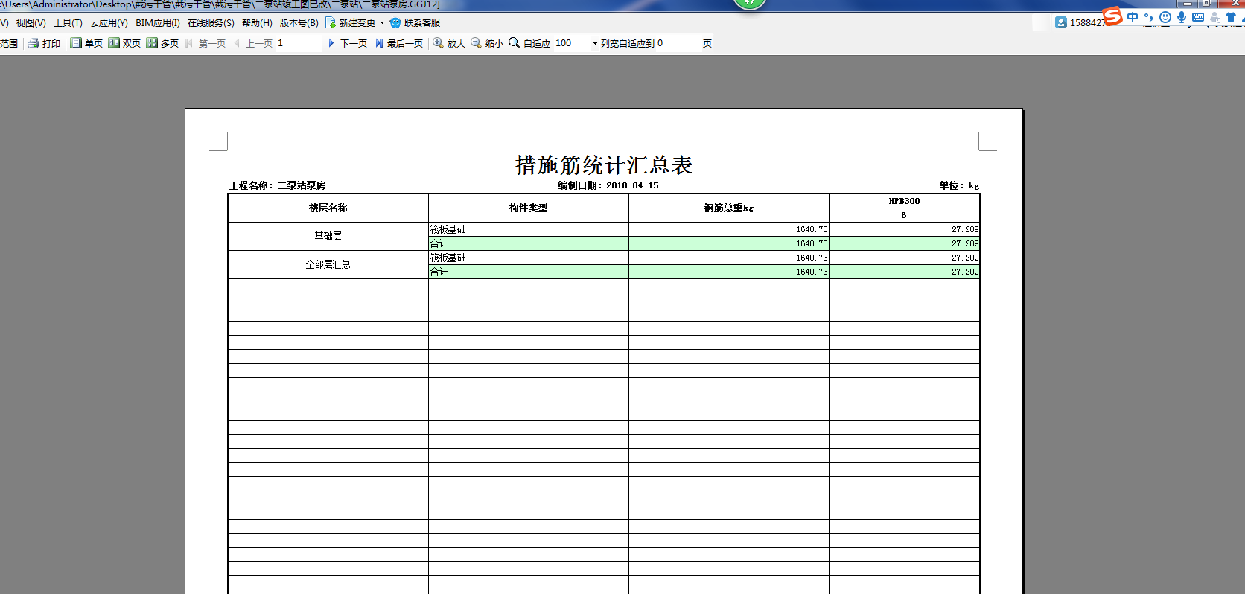Click the diameter 6 sub-header cell
This screenshot has height=594, width=1245.
(x=904, y=215)
